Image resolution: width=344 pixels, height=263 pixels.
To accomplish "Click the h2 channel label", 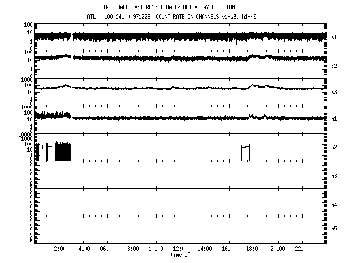I will point(334,148).
